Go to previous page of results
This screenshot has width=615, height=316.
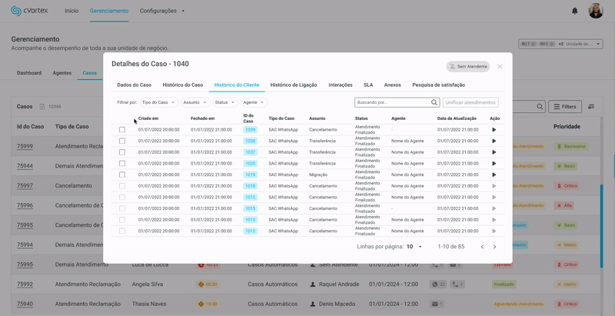[x=482, y=247]
